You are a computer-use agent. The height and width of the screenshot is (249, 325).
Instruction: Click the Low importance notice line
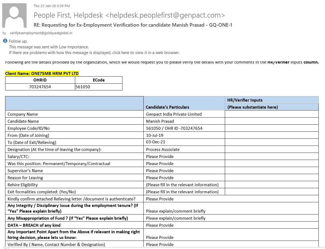point(49,47)
